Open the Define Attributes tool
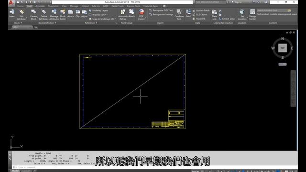This screenshot has width=306, height=172. point(44,14)
